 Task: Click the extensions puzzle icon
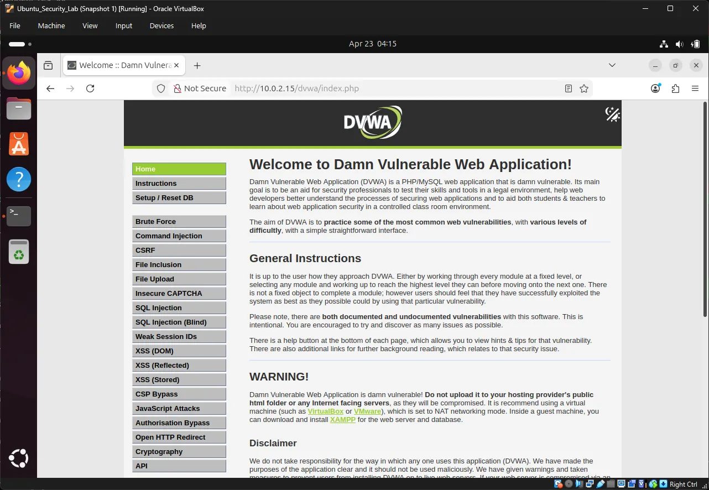tap(675, 88)
